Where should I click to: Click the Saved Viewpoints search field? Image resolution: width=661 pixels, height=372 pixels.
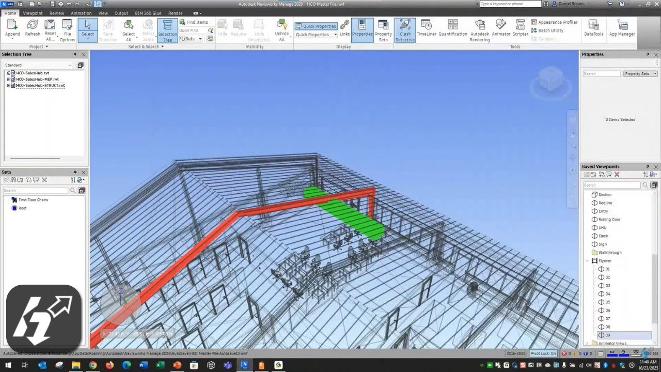[612, 185]
